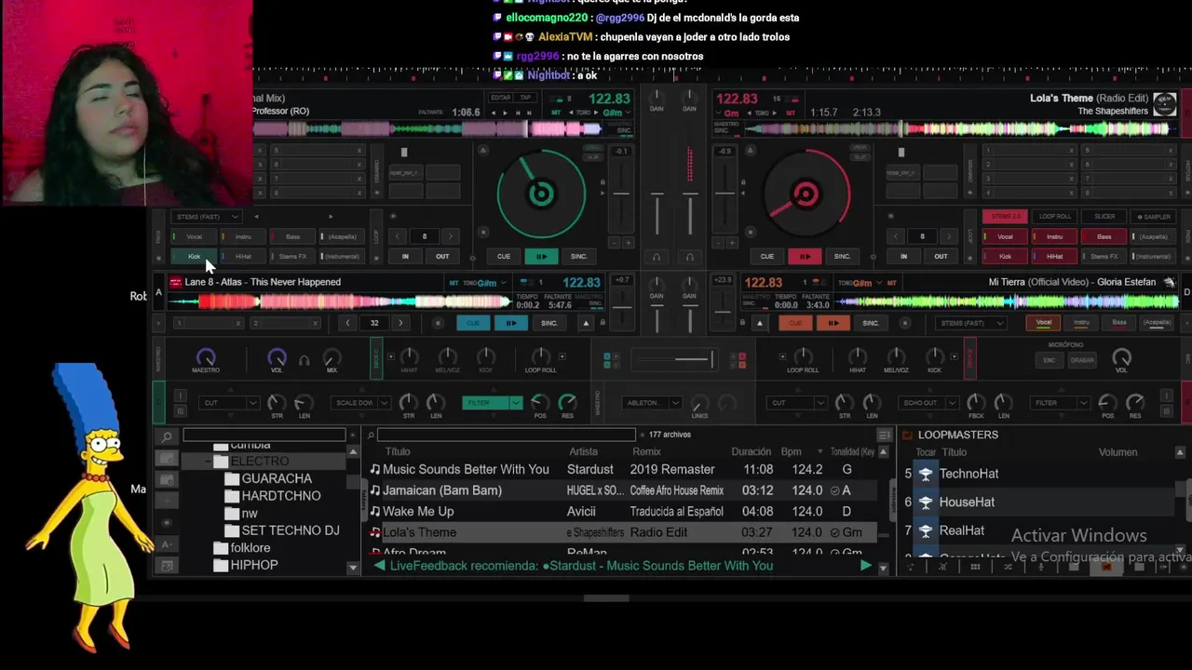
Task: Click the LOOPMASTERS folder icon in the sideview header
Action: pyautogui.click(x=908, y=435)
